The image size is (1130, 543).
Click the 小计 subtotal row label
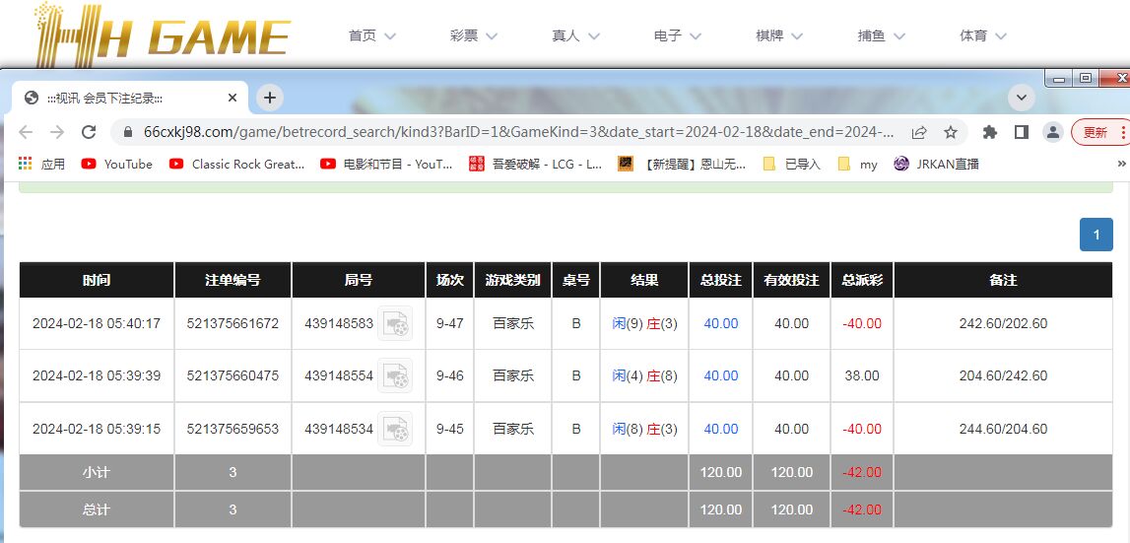[x=97, y=472]
